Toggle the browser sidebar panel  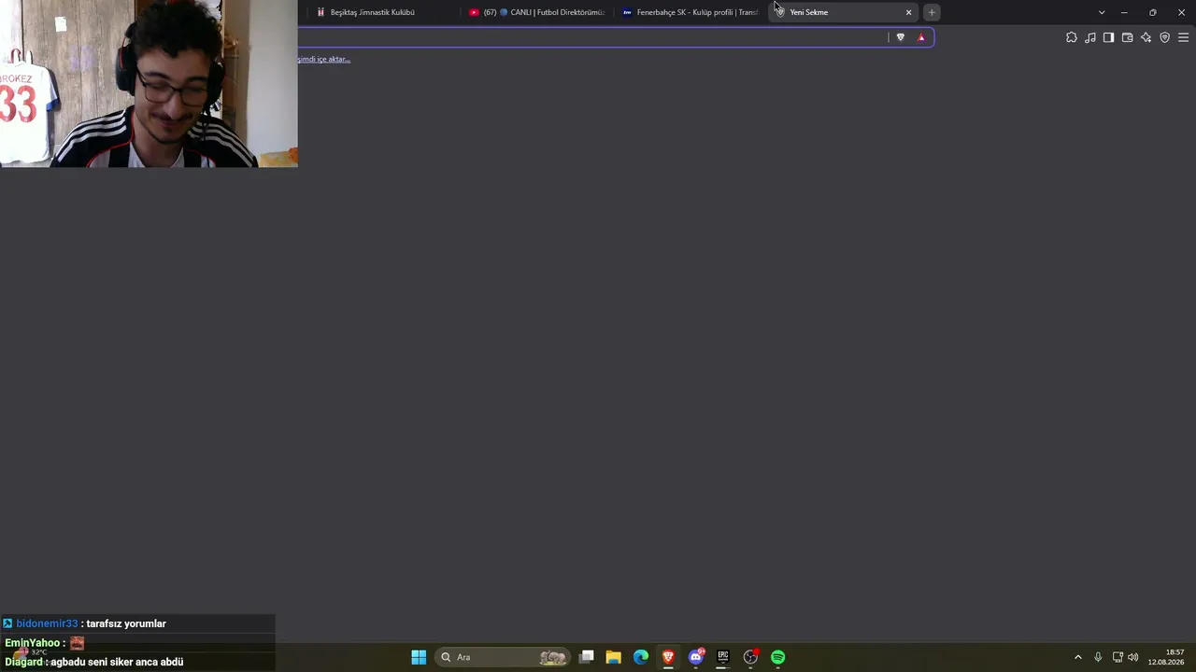pos(1108,37)
